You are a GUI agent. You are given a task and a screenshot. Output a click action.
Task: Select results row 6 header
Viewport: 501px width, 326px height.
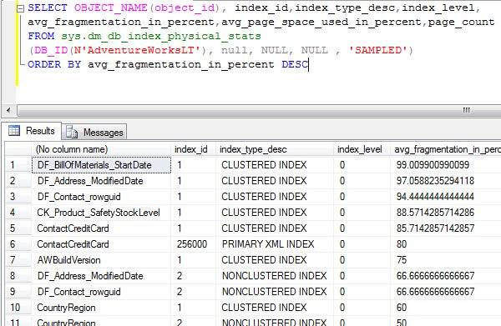point(18,244)
